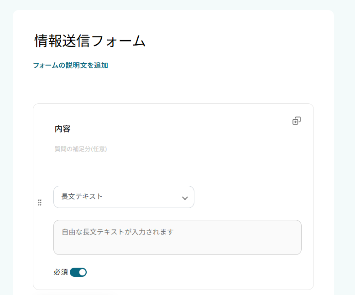Image resolution: width=355 pixels, height=295 pixels.
Task: Add a form description via the teal link
Action: click(x=70, y=65)
